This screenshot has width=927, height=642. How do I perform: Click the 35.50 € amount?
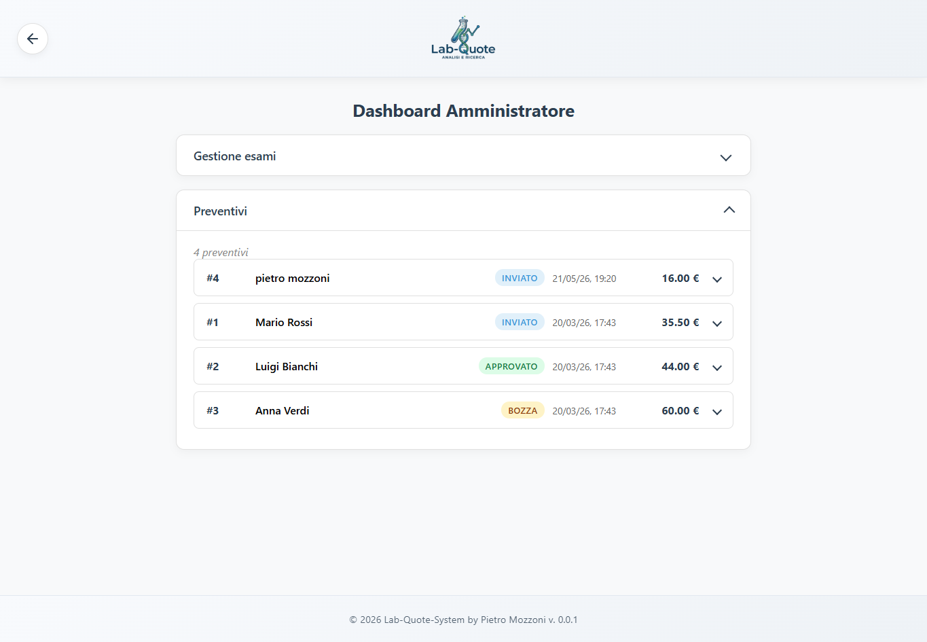(680, 323)
